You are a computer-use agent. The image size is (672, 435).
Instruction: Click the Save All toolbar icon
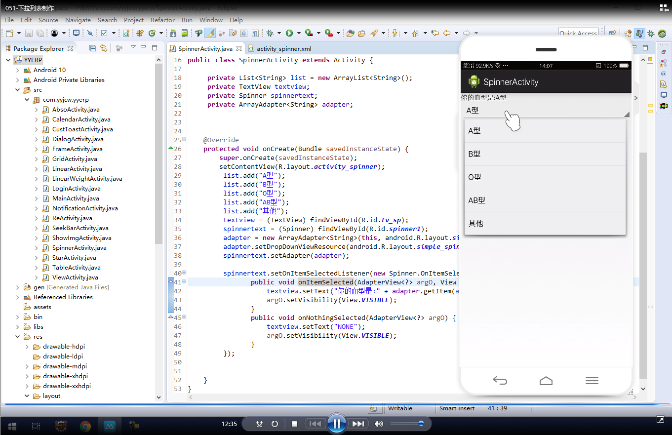40,33
